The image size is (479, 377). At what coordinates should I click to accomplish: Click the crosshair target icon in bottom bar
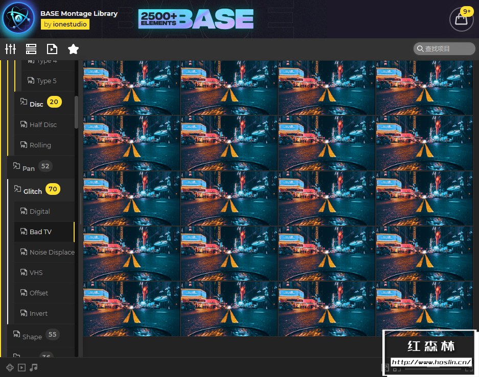(x=10, y=367)
